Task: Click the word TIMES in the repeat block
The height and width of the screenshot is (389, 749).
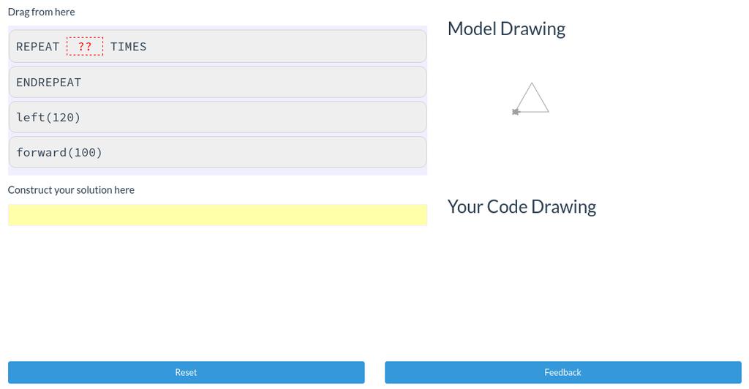Action: 129,46
